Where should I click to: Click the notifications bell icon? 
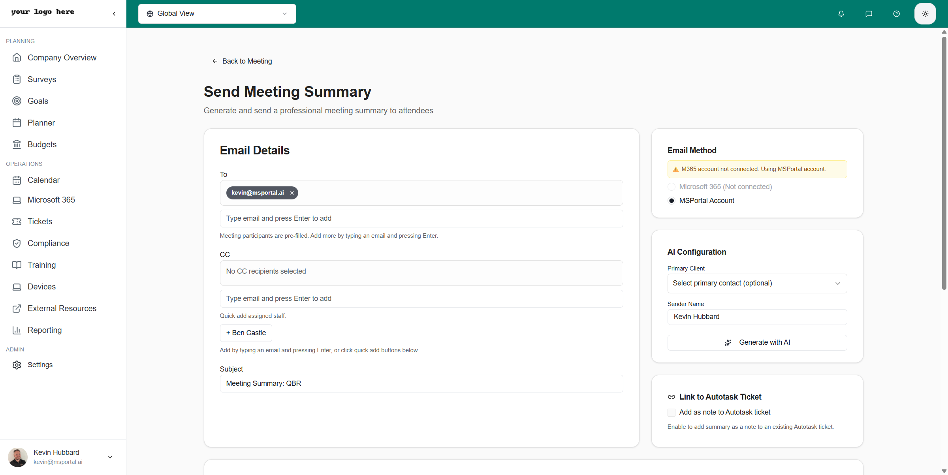(841, 13)
